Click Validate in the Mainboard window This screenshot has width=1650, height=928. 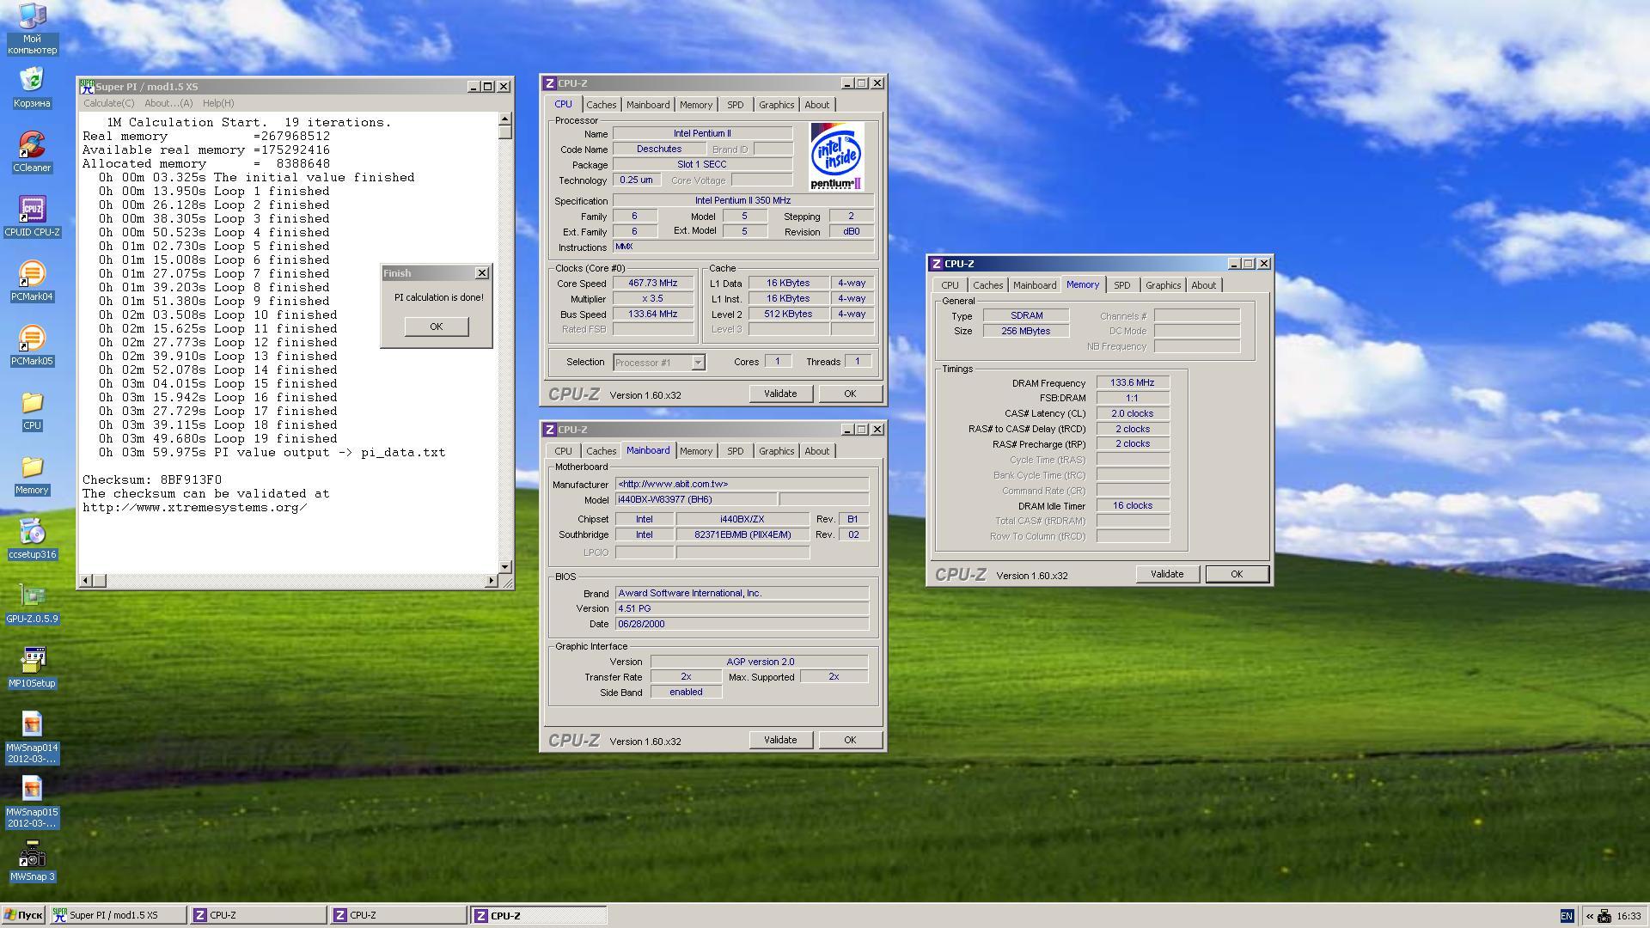pyautogui.click(x=780, y=740)
